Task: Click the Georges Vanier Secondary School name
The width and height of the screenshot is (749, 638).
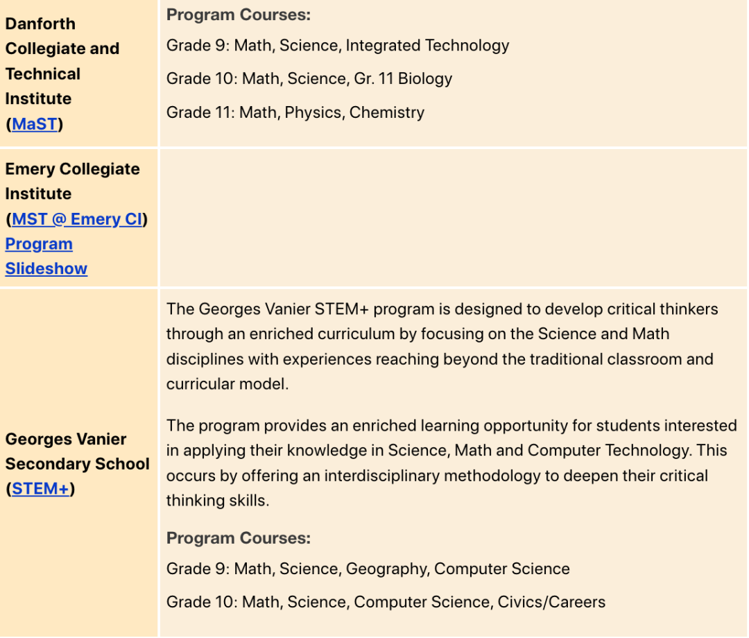Action: click(x=78, y=451)
